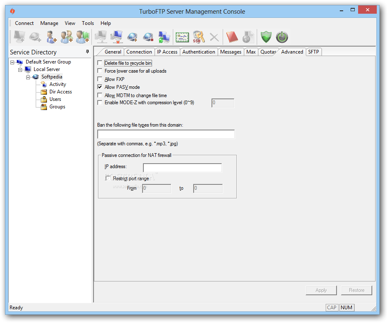This screenshot has width=388, height=323.
Task: Click the grayed Add Server monitor icon
Action: 19,37
